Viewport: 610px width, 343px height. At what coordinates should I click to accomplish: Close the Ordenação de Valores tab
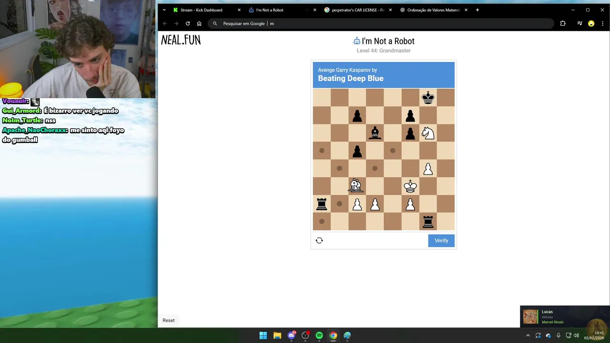(466, 10)
